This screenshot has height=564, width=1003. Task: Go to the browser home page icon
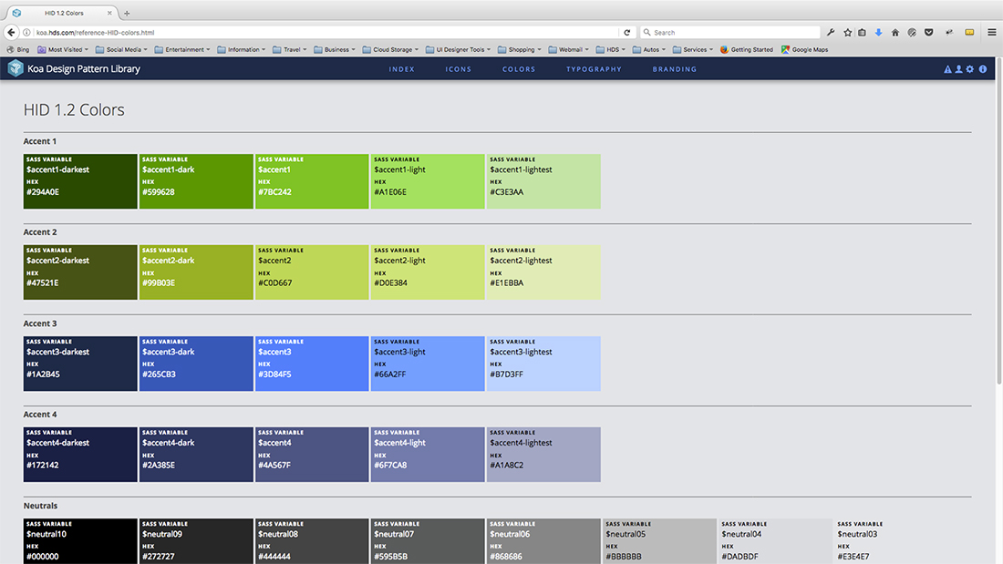[895, 32]
